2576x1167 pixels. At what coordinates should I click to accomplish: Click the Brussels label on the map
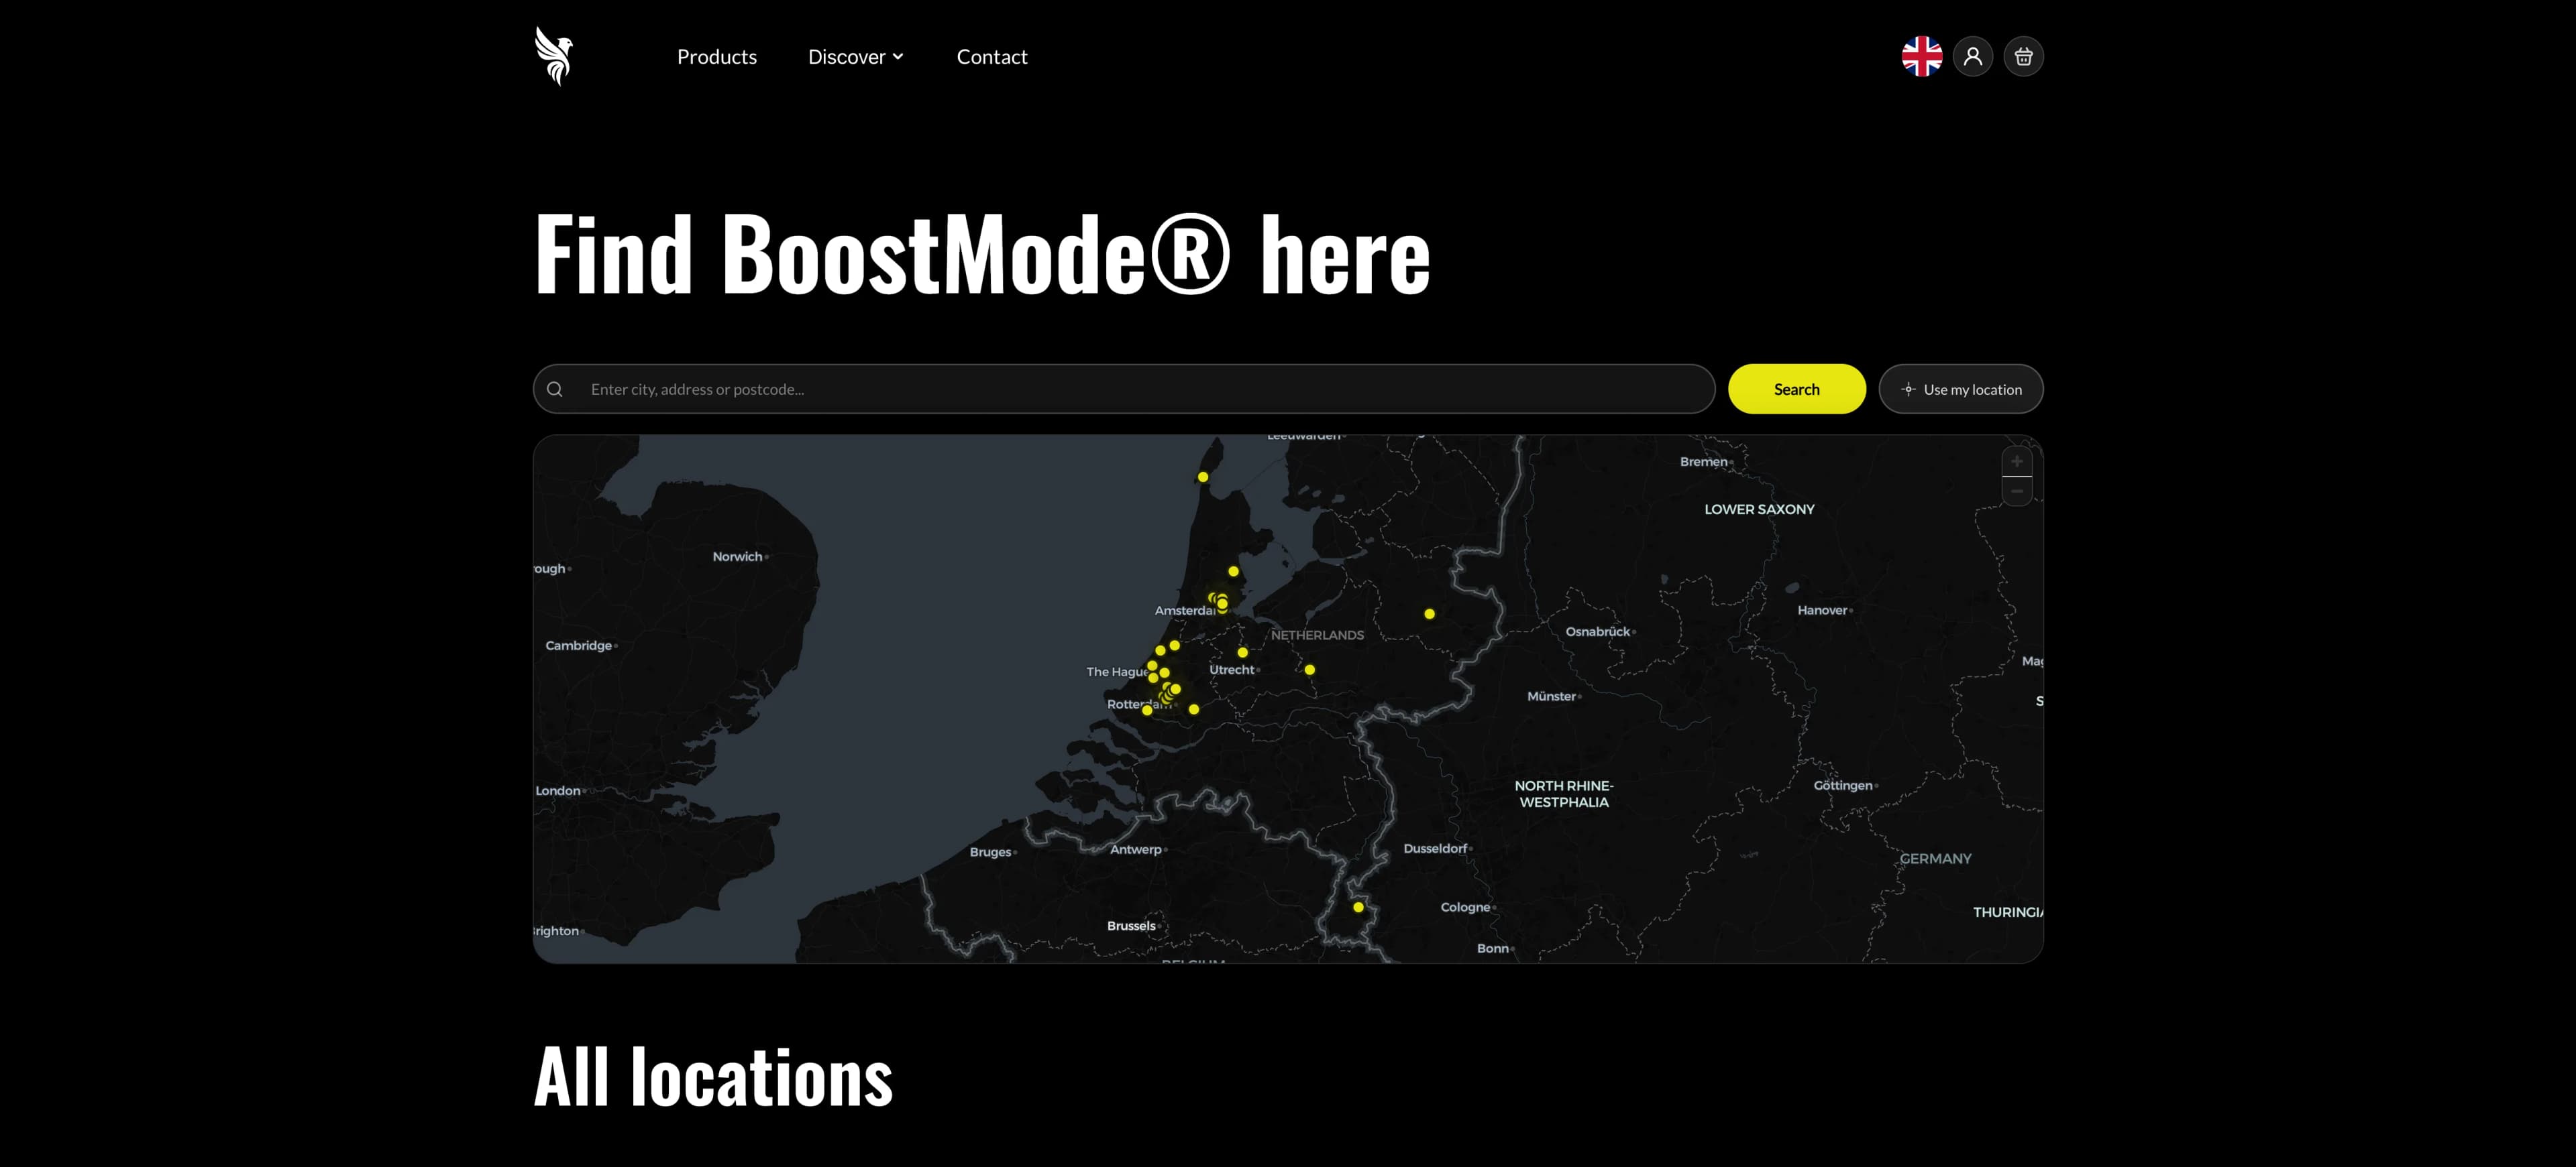coord(1131,925)
